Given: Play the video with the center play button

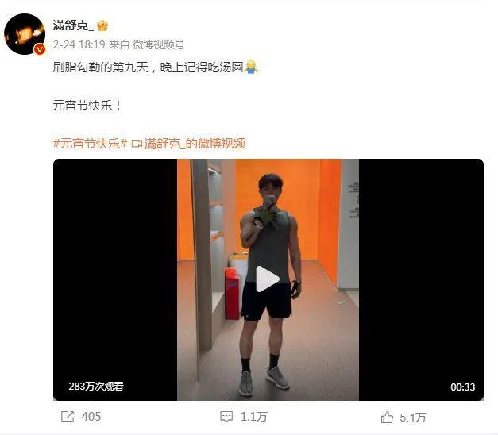Looking at the screenshot, I should (268, 279).
